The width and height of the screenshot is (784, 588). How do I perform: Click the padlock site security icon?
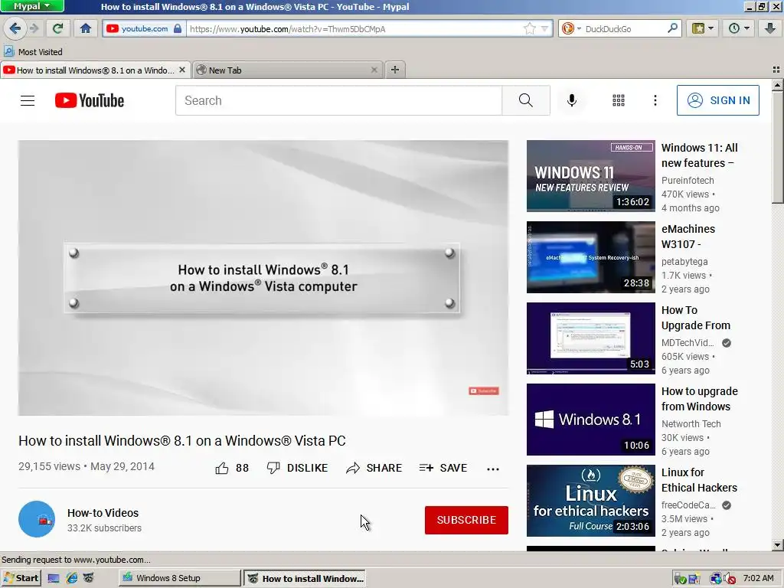178,28
